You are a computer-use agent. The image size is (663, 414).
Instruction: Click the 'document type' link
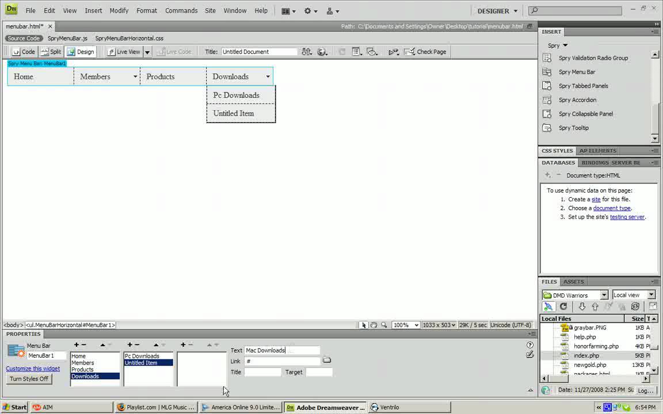pos(612,208)
